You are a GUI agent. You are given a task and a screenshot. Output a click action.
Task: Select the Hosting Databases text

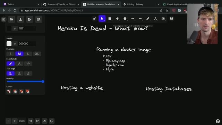click(169, 89)
